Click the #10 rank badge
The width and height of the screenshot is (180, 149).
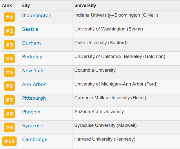point(9,141)
